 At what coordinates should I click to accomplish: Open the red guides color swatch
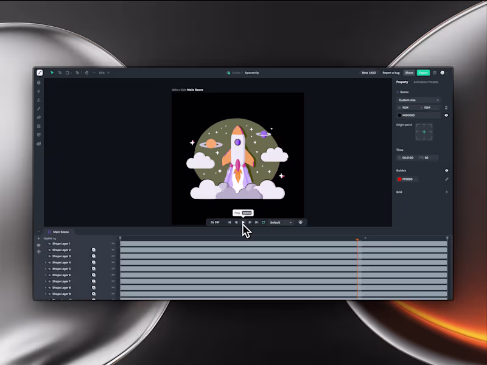(399, 179)
